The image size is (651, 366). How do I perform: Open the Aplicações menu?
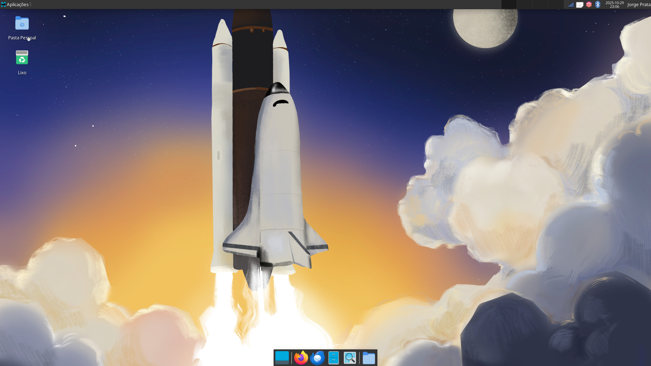click(16, 4)
